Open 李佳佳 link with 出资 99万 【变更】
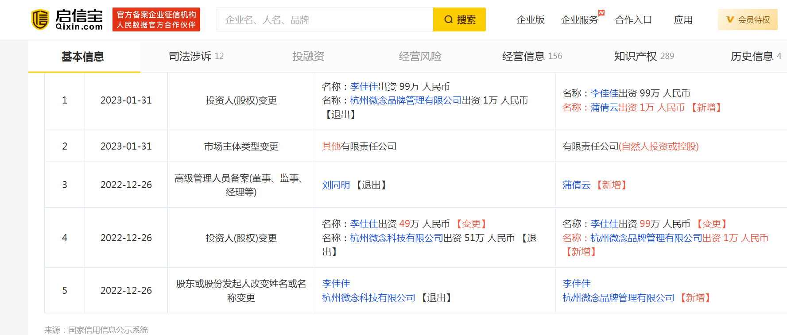This screenshot has height=335, width=787. click(x=604, y=224)
